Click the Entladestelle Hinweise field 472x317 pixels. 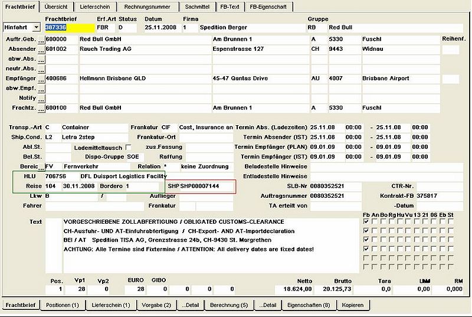click(x=386, y=177)
